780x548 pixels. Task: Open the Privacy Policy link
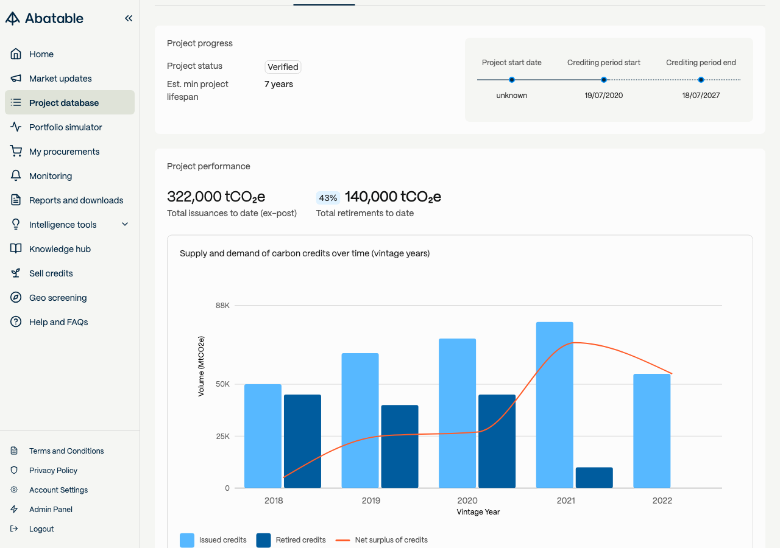pyautogui.click(x=53, y=471)
